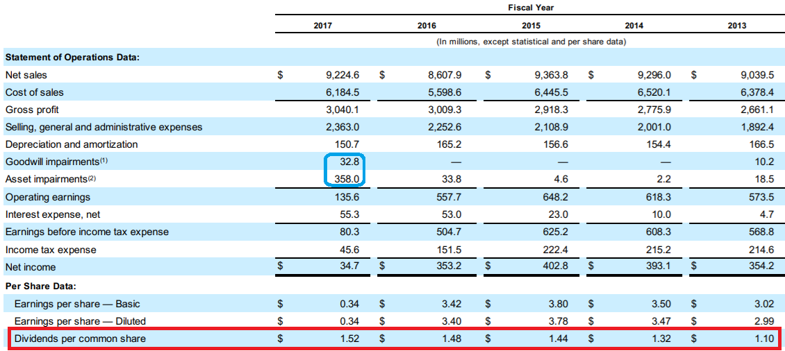Select the Earnings per share — Diluted label

[x=80, y=321]
